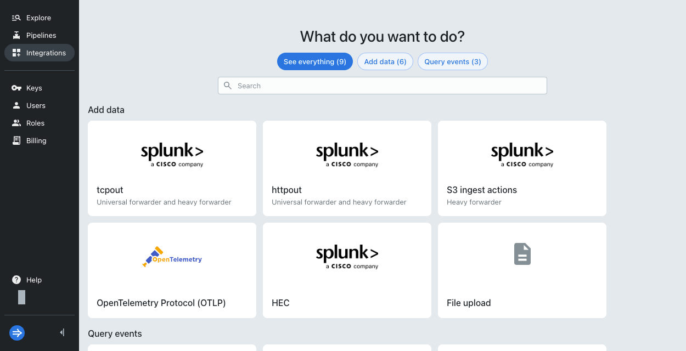Click the 'Heavy forwarder' description text

coord(474,202)
